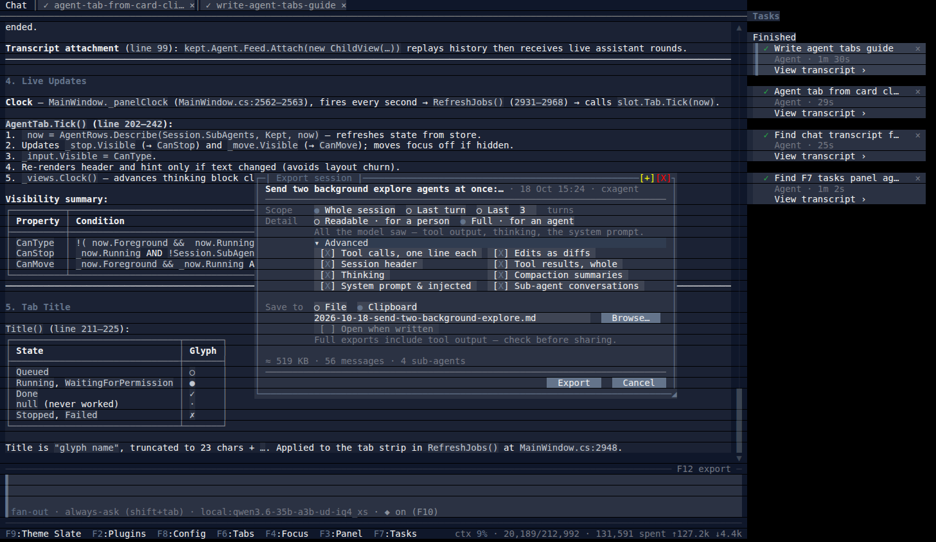
Task: Dismiss the Write agent tabs guide task card
Action: point(917,48)
